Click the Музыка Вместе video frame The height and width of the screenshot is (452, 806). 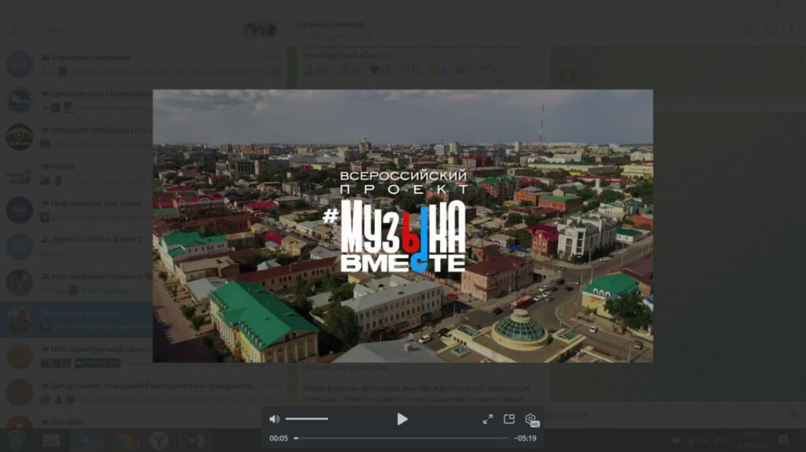pyautogui.click(x=403, y=226)
